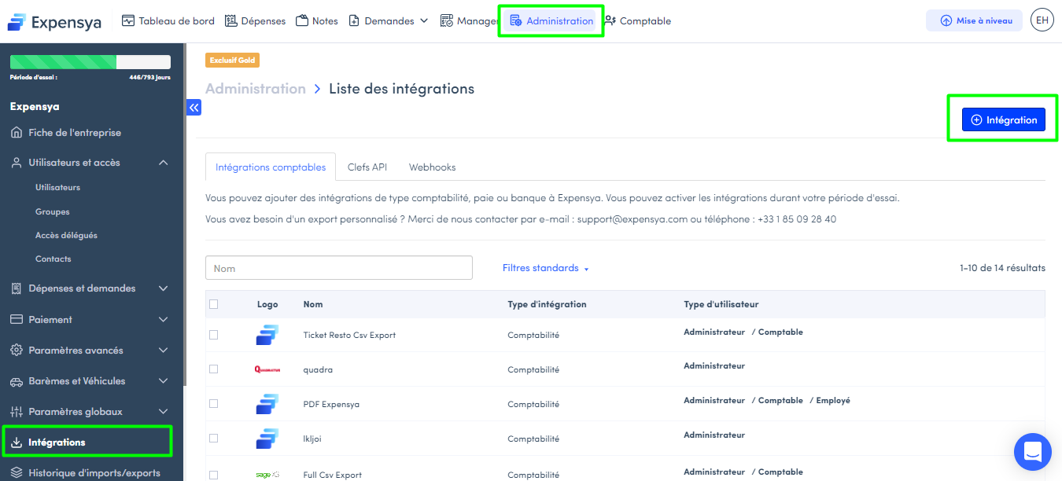Open the lkljoi integration name

click(x=313, y=439)
